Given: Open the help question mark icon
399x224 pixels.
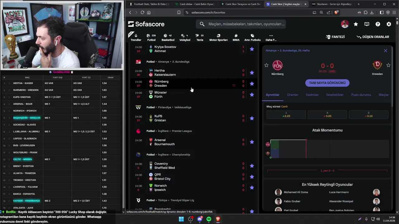Looking at the screenshot, I should (378, 24).
